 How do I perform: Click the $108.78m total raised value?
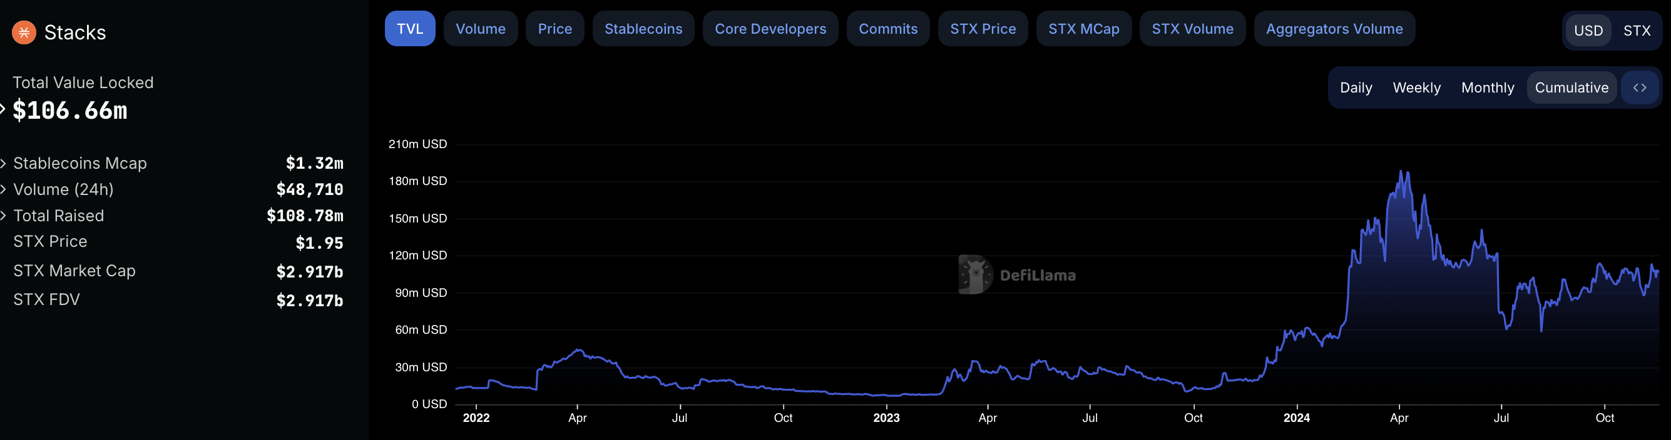305,216
